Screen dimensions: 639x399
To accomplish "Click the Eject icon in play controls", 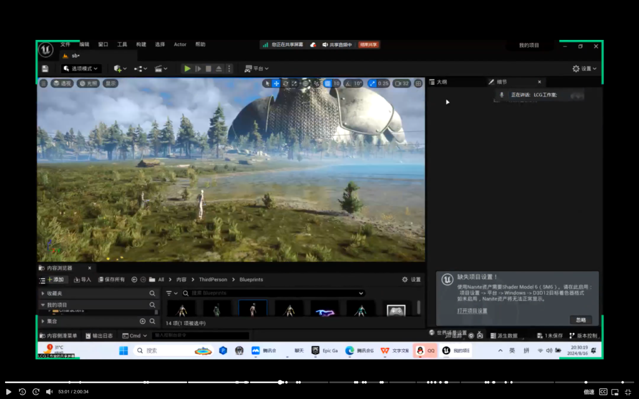I will coord(219,69).
